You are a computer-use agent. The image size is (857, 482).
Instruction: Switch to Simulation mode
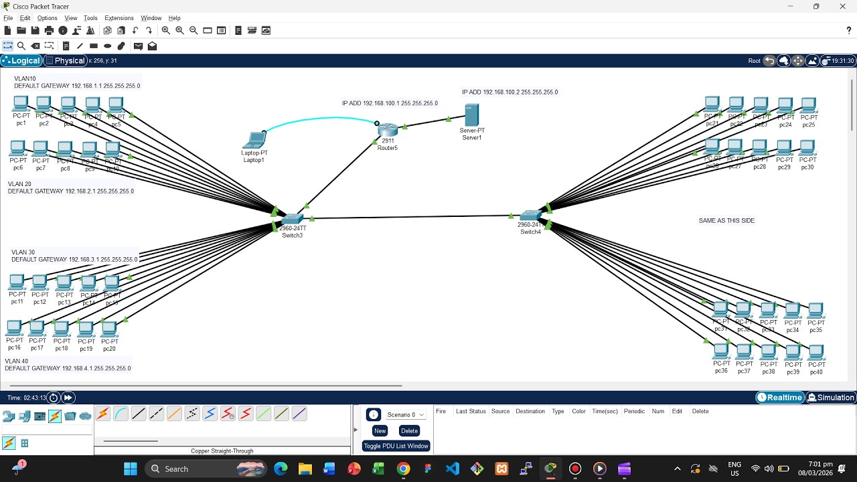pyautogui.click(x=831, y=398)
